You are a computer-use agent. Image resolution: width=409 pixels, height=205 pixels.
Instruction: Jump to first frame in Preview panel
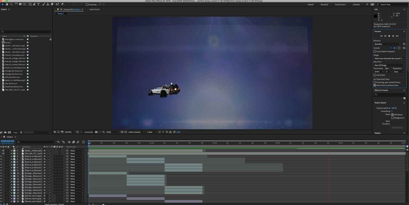[x=381, y=36]
